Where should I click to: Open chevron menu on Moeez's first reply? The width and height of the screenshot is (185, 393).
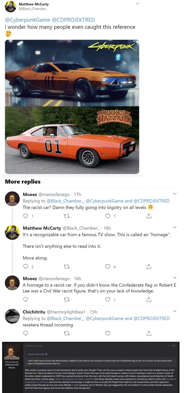(x=175, y=194)
